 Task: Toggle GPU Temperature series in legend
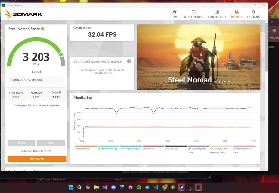pyautogui.click(x=131, y=147)
